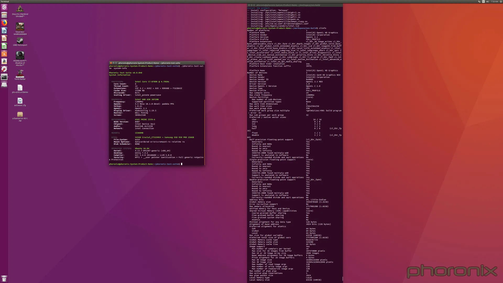Click the 7:50 AM clock
503x283 pixels.
tap(495, 2)
